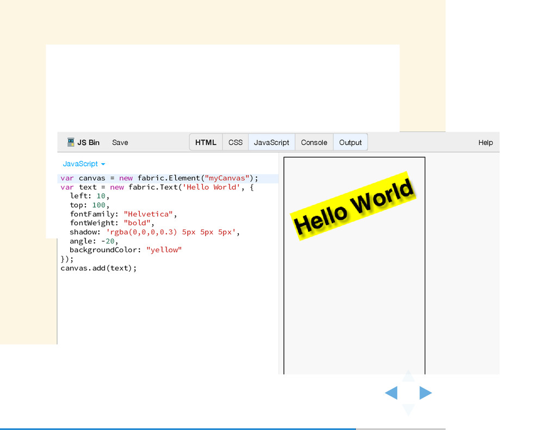Click the downward navigation chevron
Viewport: 557px width, 430px height.
(x=408, y=410)
